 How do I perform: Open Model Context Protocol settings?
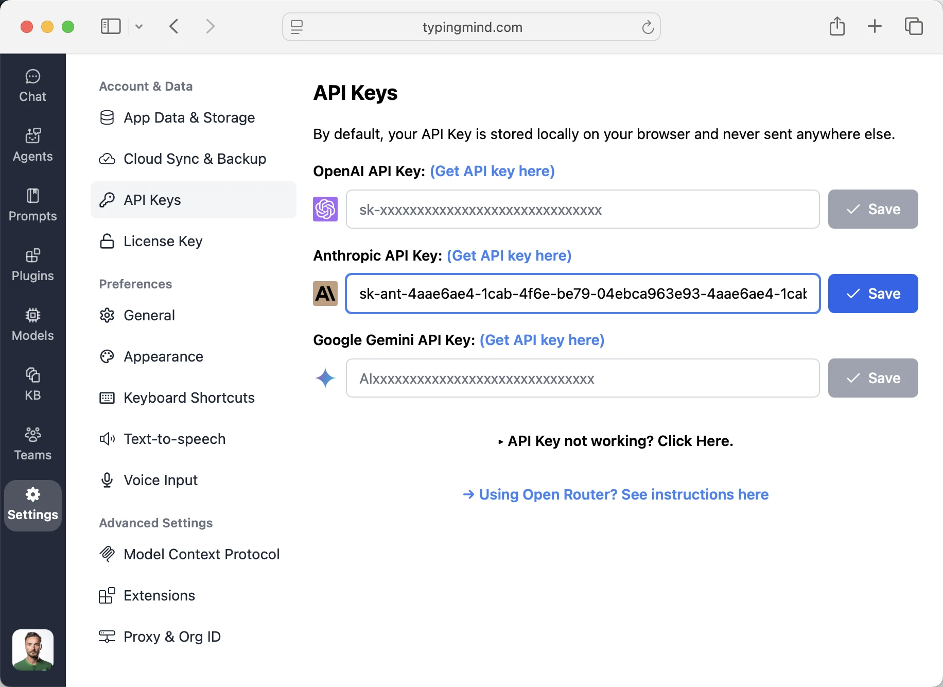(x=201, y=554)
